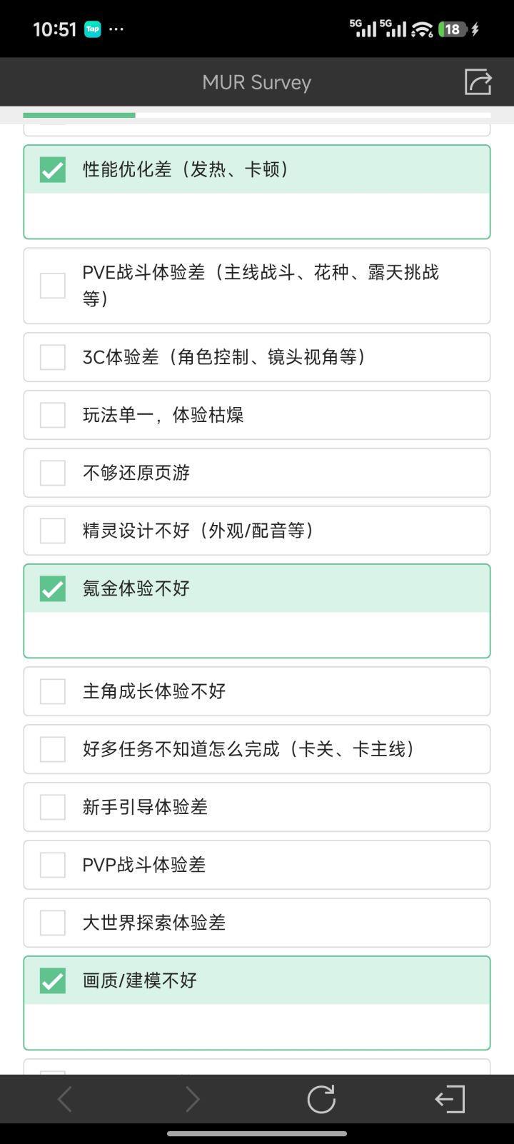Uncheck 画质/建模不好 checkbox
The width and height of the screenshot is (514, 1144).
coord(53,980)
